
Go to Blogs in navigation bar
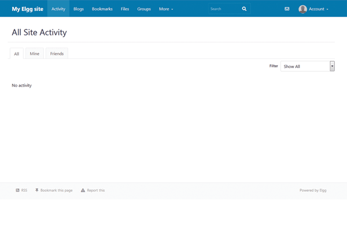[x=79, y=9]
